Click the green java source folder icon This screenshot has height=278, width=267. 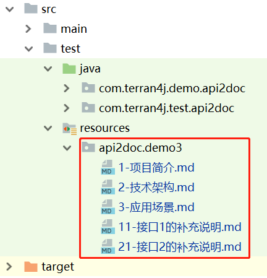tap(69, 68)
